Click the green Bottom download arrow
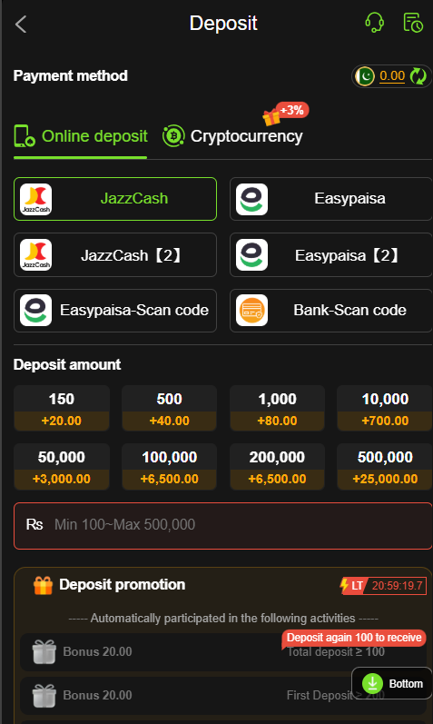The image size is (433, 724). [x=372, y=683]
